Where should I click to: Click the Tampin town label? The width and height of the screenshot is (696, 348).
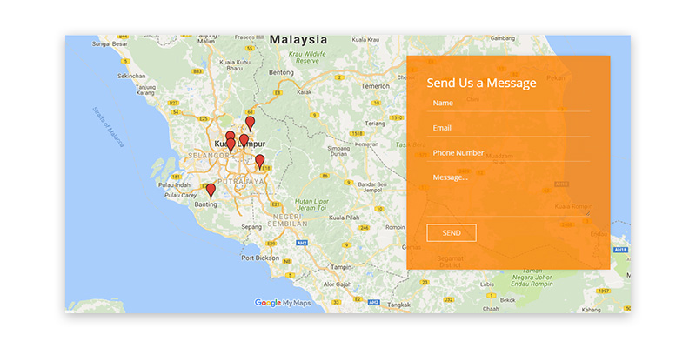[341, 268]
